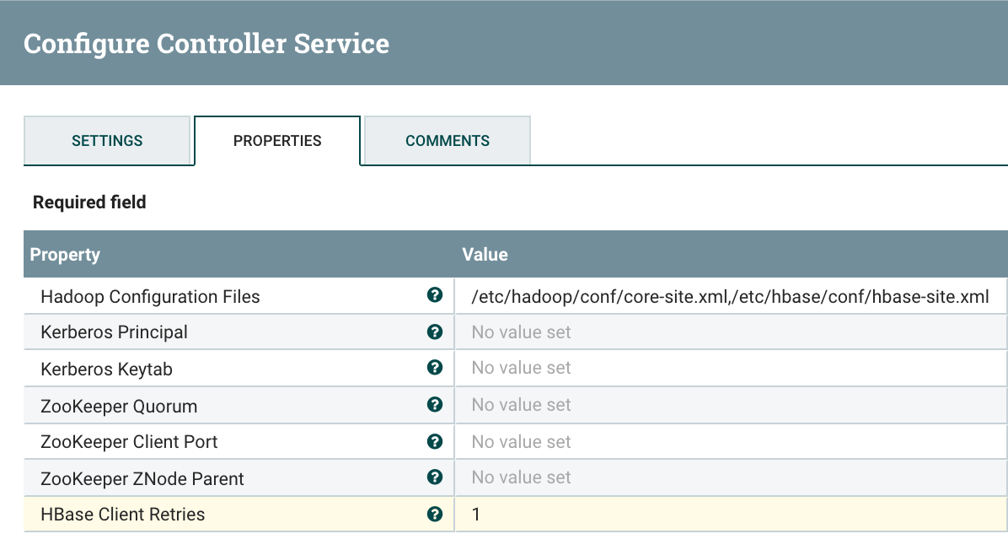
Task: Set a value for Kerberos Principal
Action: coord(729,332)
